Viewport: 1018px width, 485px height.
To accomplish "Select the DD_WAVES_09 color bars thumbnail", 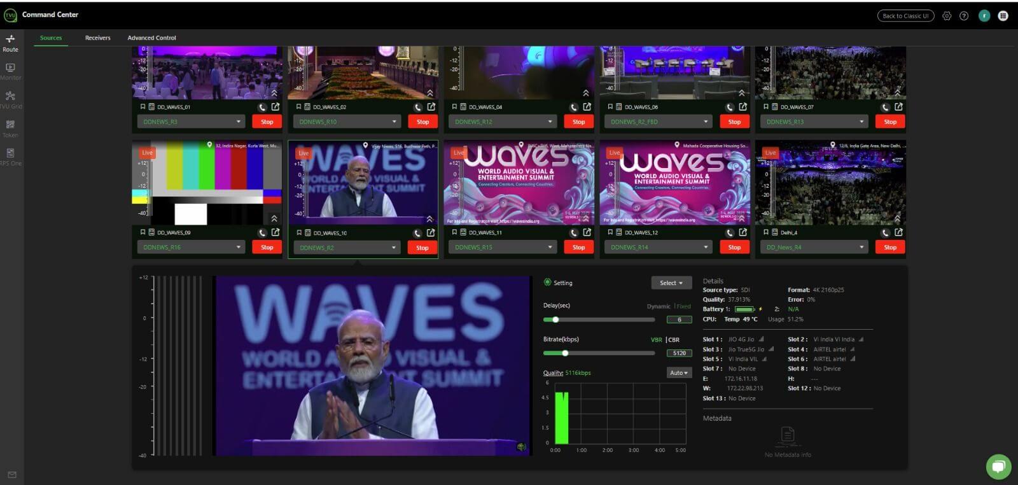I will [x=207, y=183].
